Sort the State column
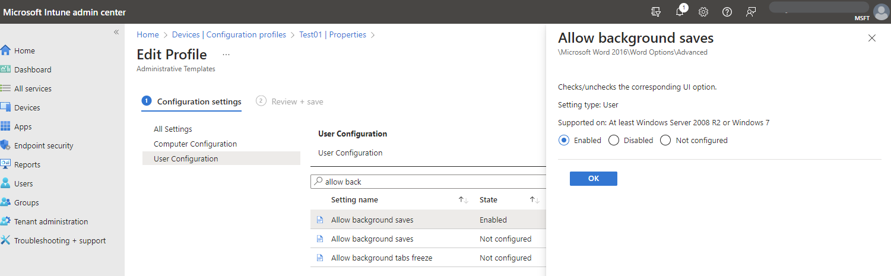 click(x=534, y=200)
